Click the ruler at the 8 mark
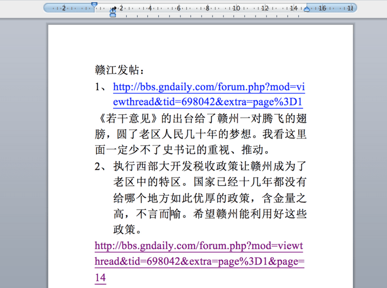 click(207, 8)
